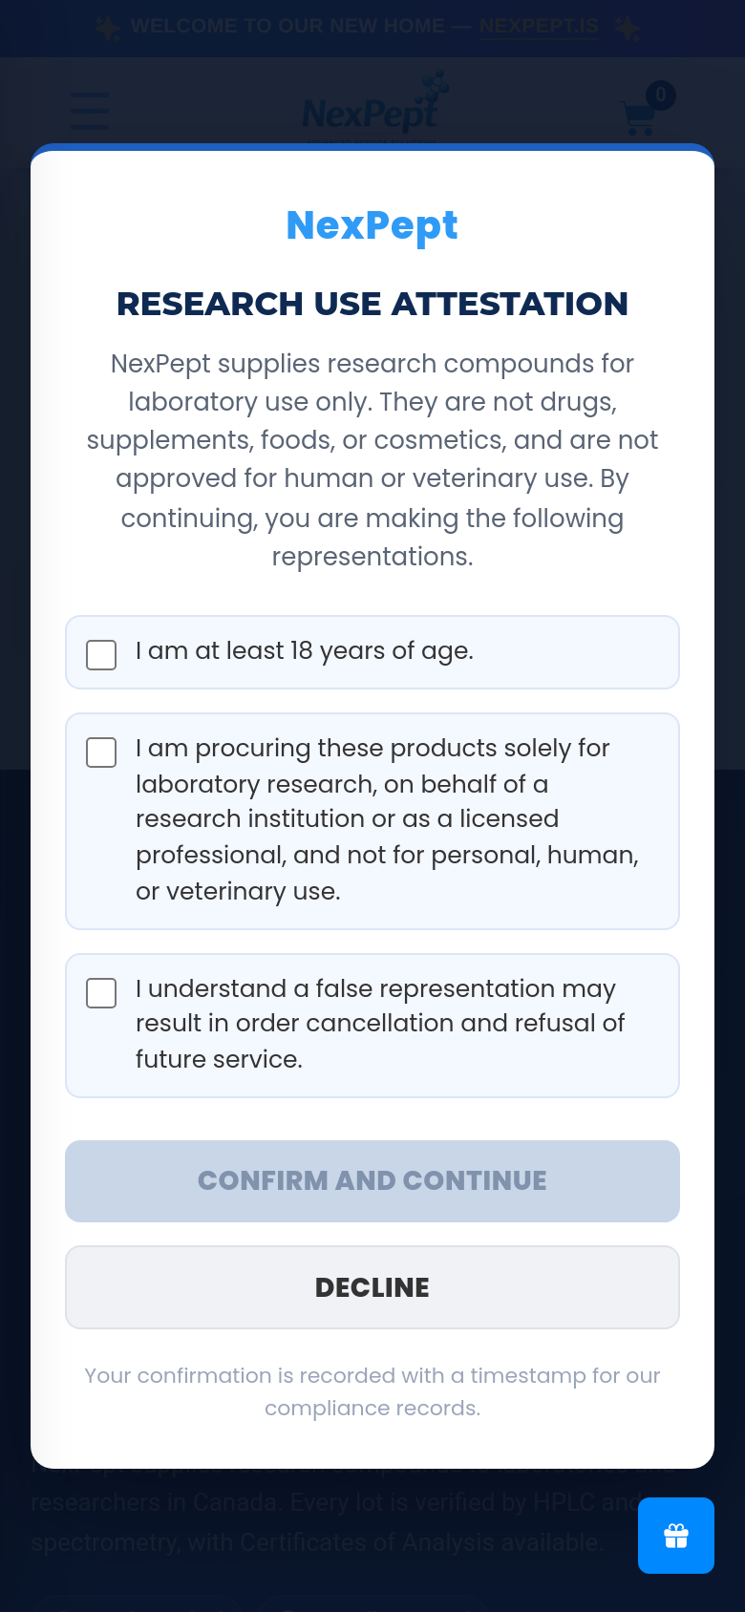This screenshot has height=1612, width=745.
Task: Click the sparkle icon right of NEXPEPT.IS
Action: [x=628, y=29]
